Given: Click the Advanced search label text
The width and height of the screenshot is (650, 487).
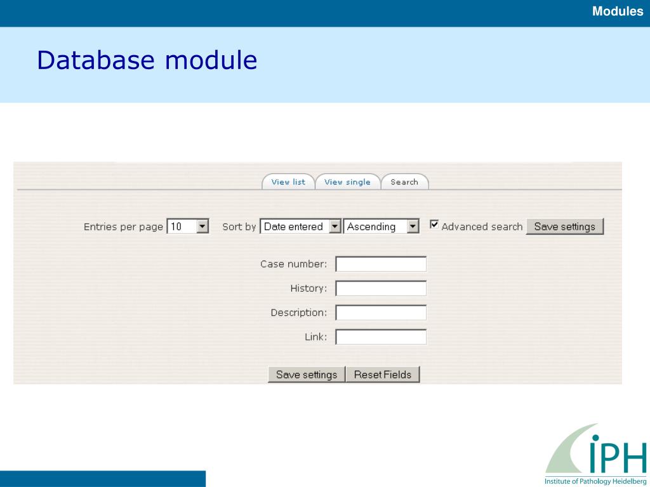Looking at the screenshot, I should tap(482, 226).
